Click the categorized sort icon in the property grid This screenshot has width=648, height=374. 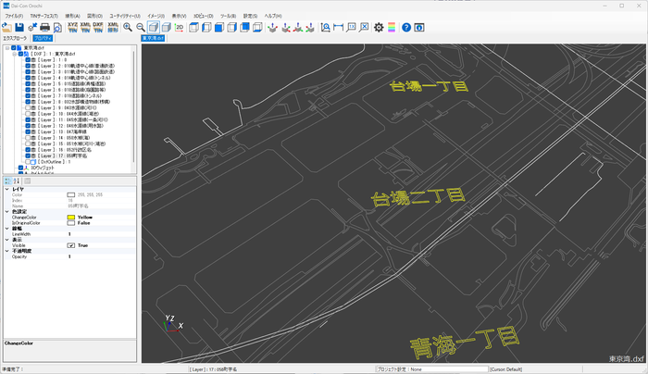[7, 181]
